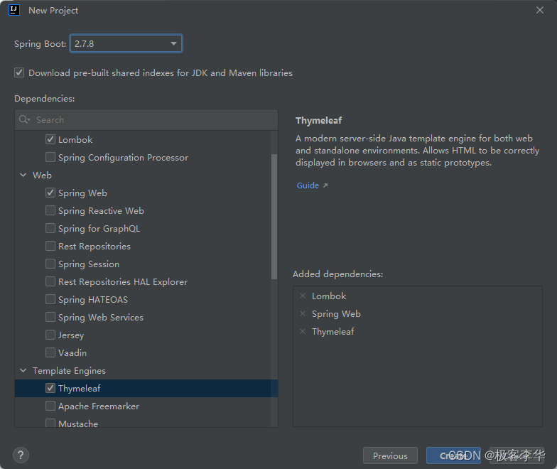The height and width of the screenshot is (469, 557).
Task: Remove Spring Web from added dependencies
Action: [x=303, y=313]
